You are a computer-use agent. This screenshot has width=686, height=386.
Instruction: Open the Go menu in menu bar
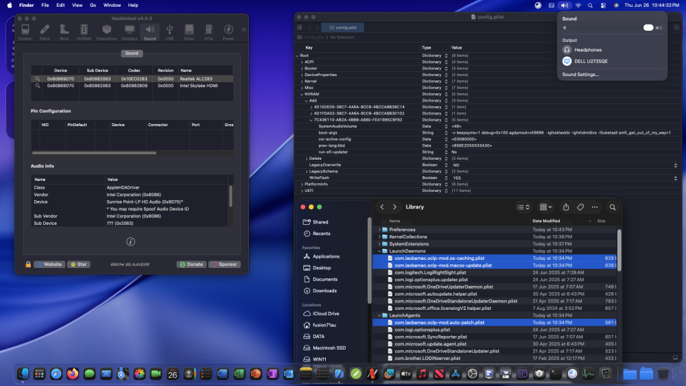pos(93,5)
